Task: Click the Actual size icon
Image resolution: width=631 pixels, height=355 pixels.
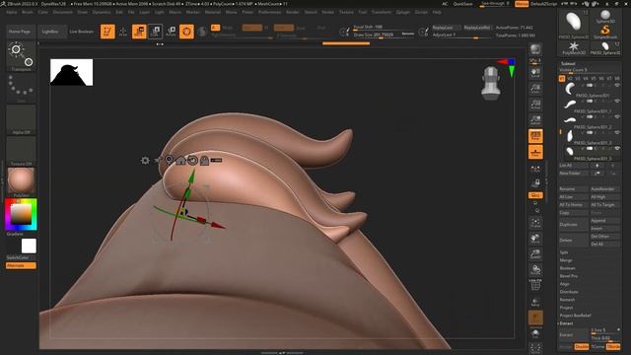Action: coord(535,105)
